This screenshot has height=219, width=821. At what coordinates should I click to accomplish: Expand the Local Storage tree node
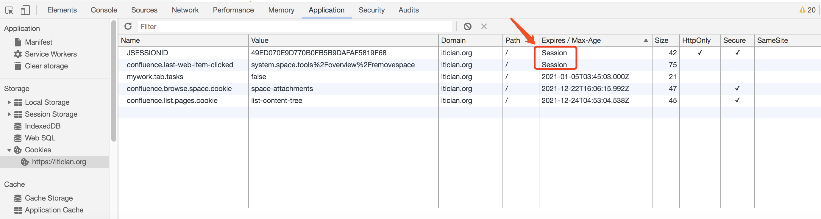pyautogui.click(x=9, y=102)
